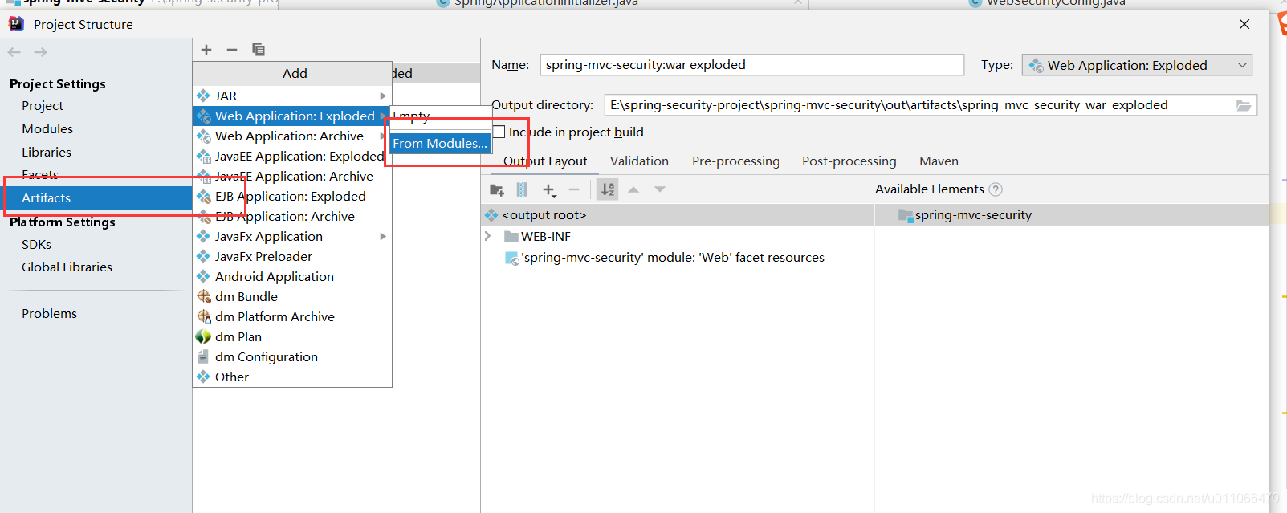This screenshot has height=513, width=1287.
Task: Move element up with the up arrow
Action: tap(633, 189)
